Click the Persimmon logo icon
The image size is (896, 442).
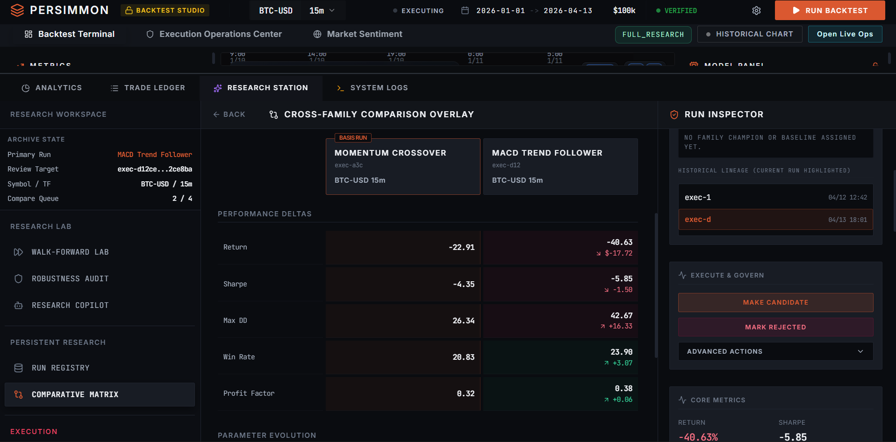(17, 10)
